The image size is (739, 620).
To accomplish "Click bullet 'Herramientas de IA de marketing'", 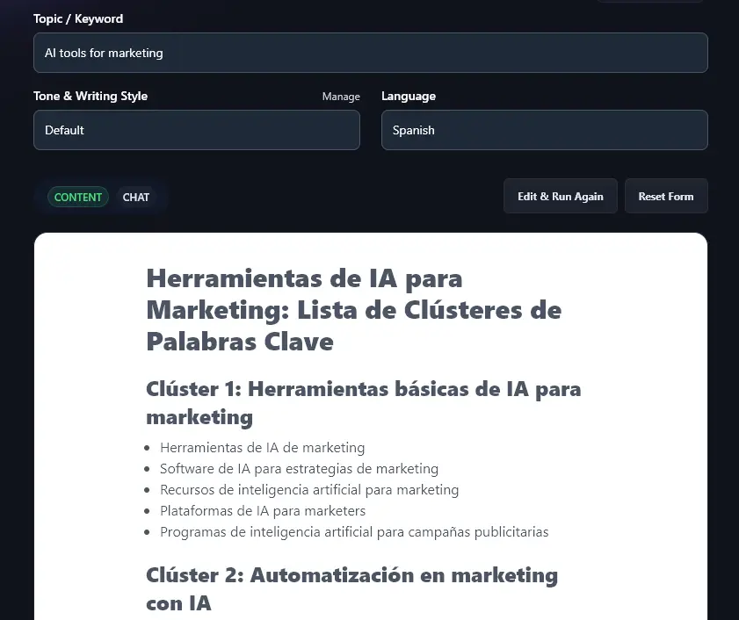I will 262,448.
